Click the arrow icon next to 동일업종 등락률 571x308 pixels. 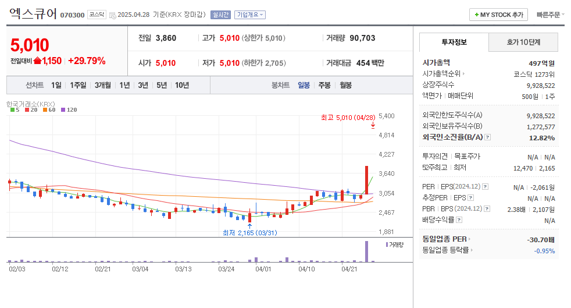click(x=472, y=250)
